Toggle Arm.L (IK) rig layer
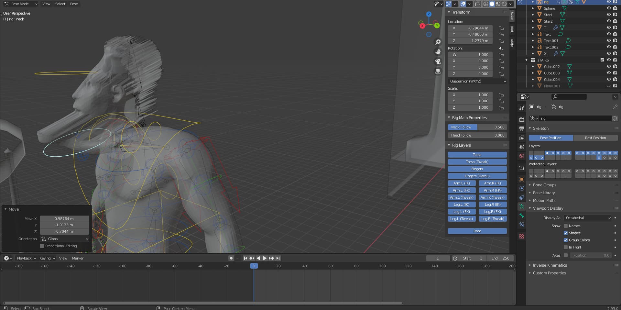The height and width of the screenshot is (310, 621). coord(462,183)
